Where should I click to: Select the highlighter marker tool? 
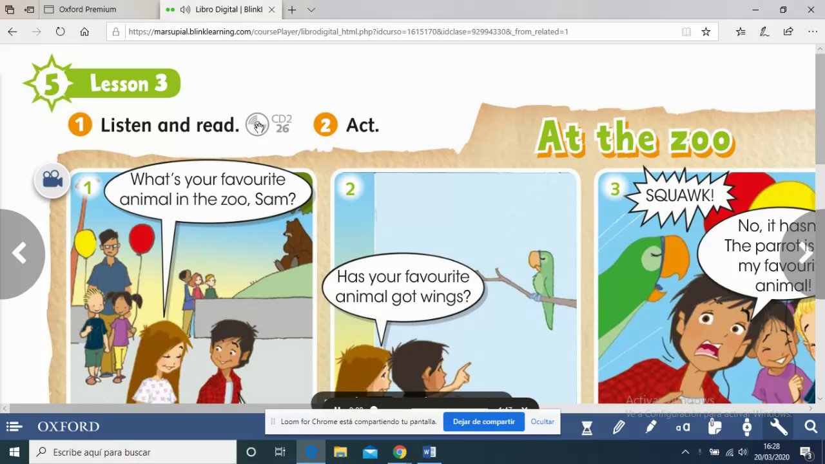pos(651,427)
